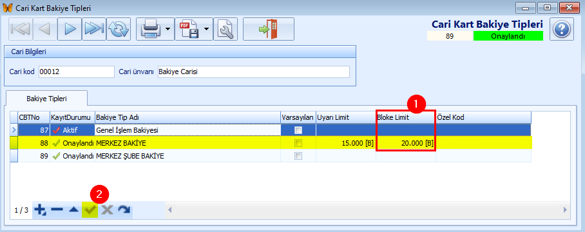Click into the Cari kod field

pos(77,72)
